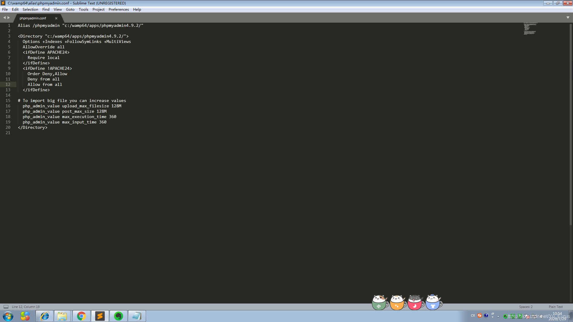Click the vertical editor scrollbar
The width and height of the screenshot is (573, 322).
pyautogui.click(x=571, y=124)
